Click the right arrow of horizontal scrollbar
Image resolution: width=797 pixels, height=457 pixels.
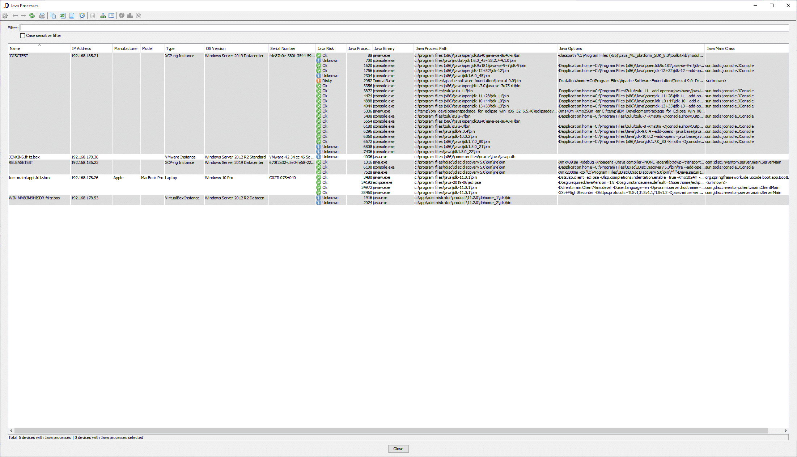coord(785,430)
